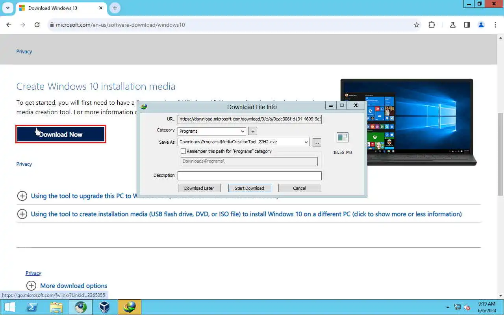This screenshot has width=504, height=315.
Task: Open the Chrome profile avatar
Action: click(x=481, y=25)
